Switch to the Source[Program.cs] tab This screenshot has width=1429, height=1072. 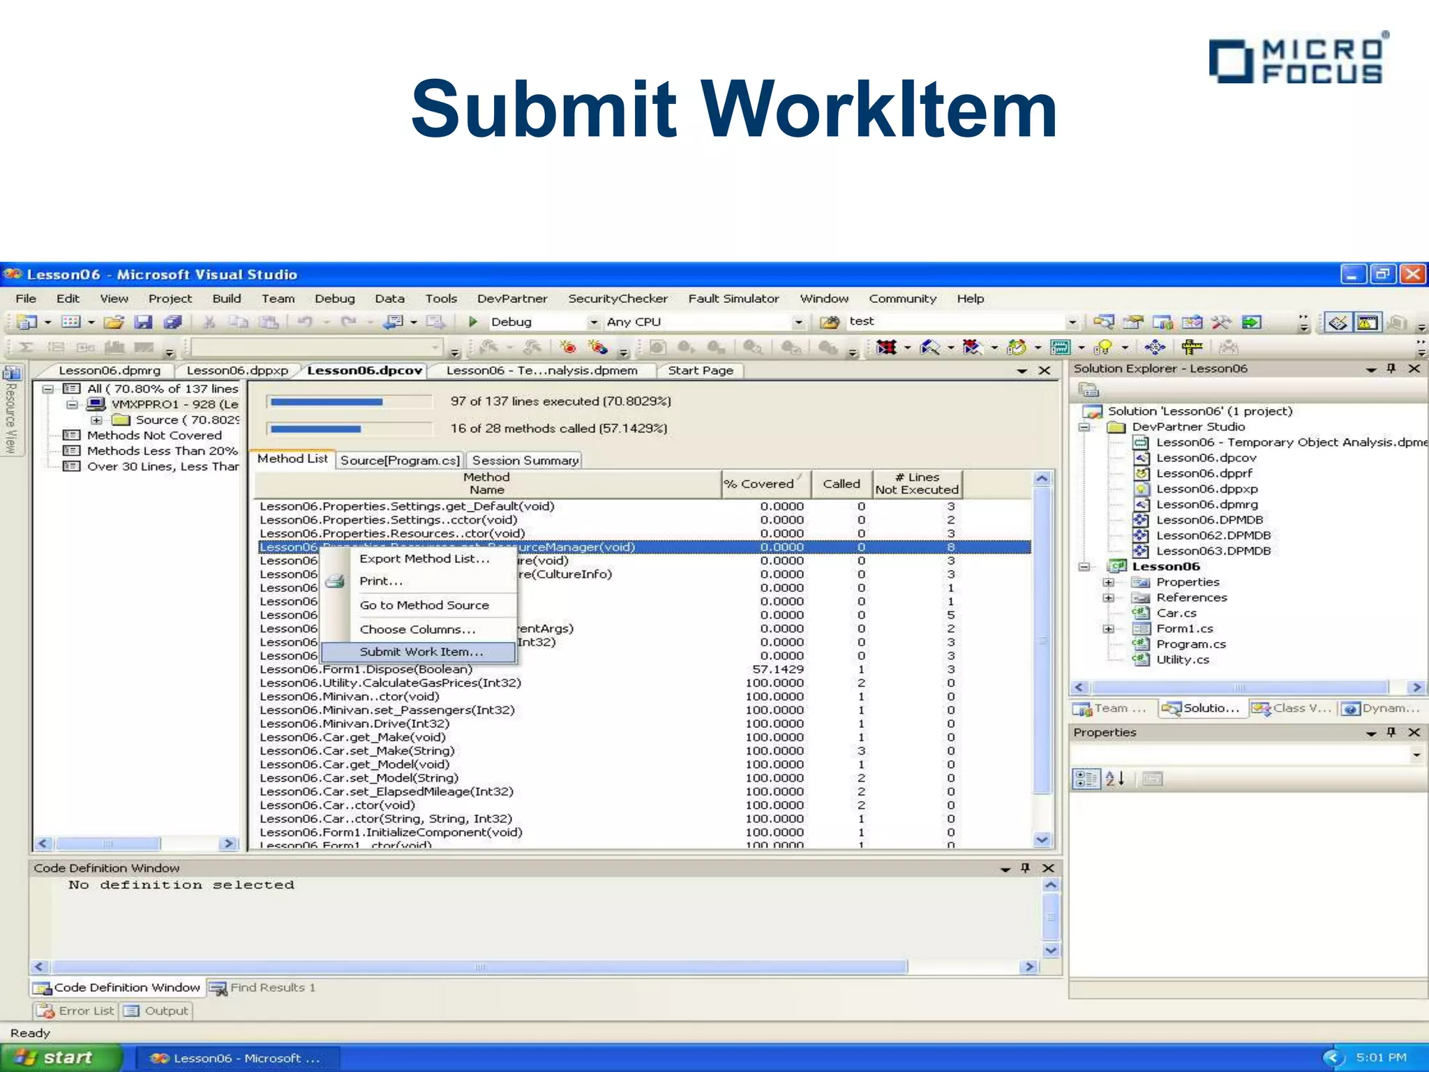(x=400, y=461)
